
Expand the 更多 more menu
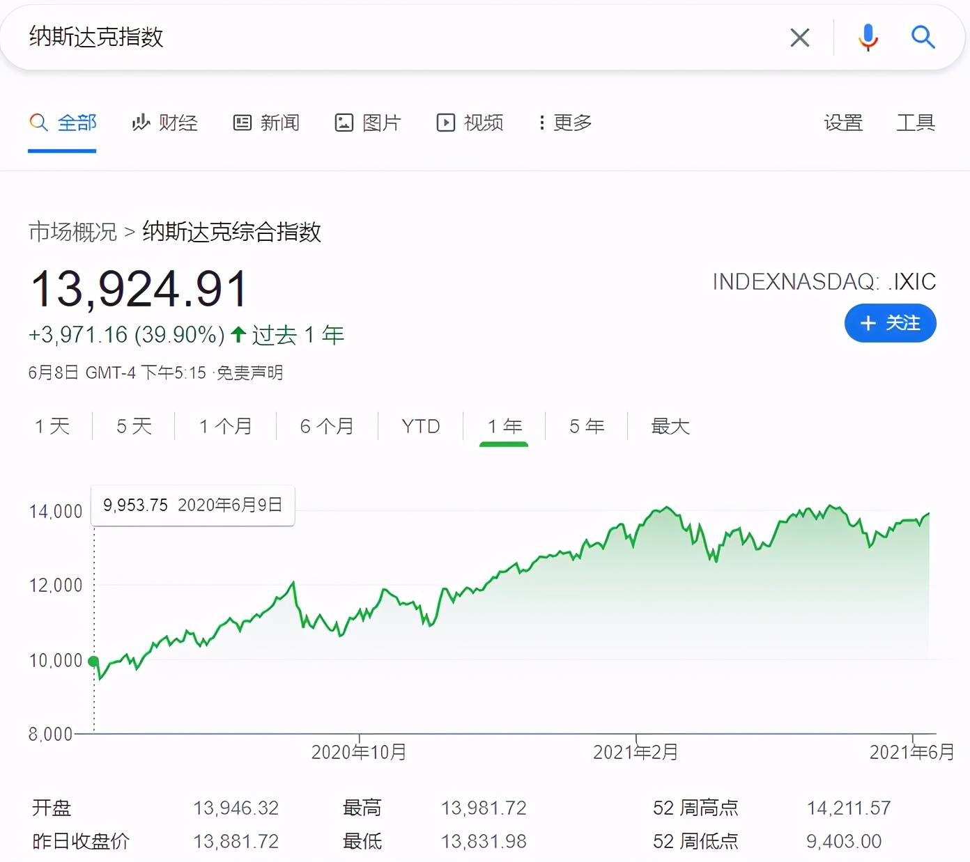(x=565, y=123)
